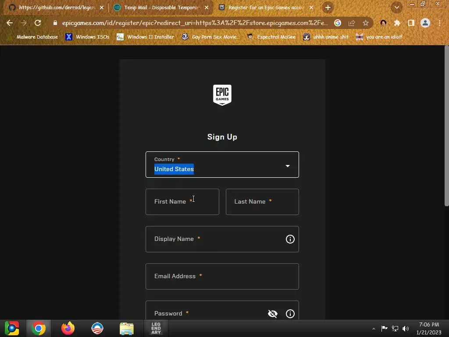Go back with the browser back arrow

pos(10,23)
